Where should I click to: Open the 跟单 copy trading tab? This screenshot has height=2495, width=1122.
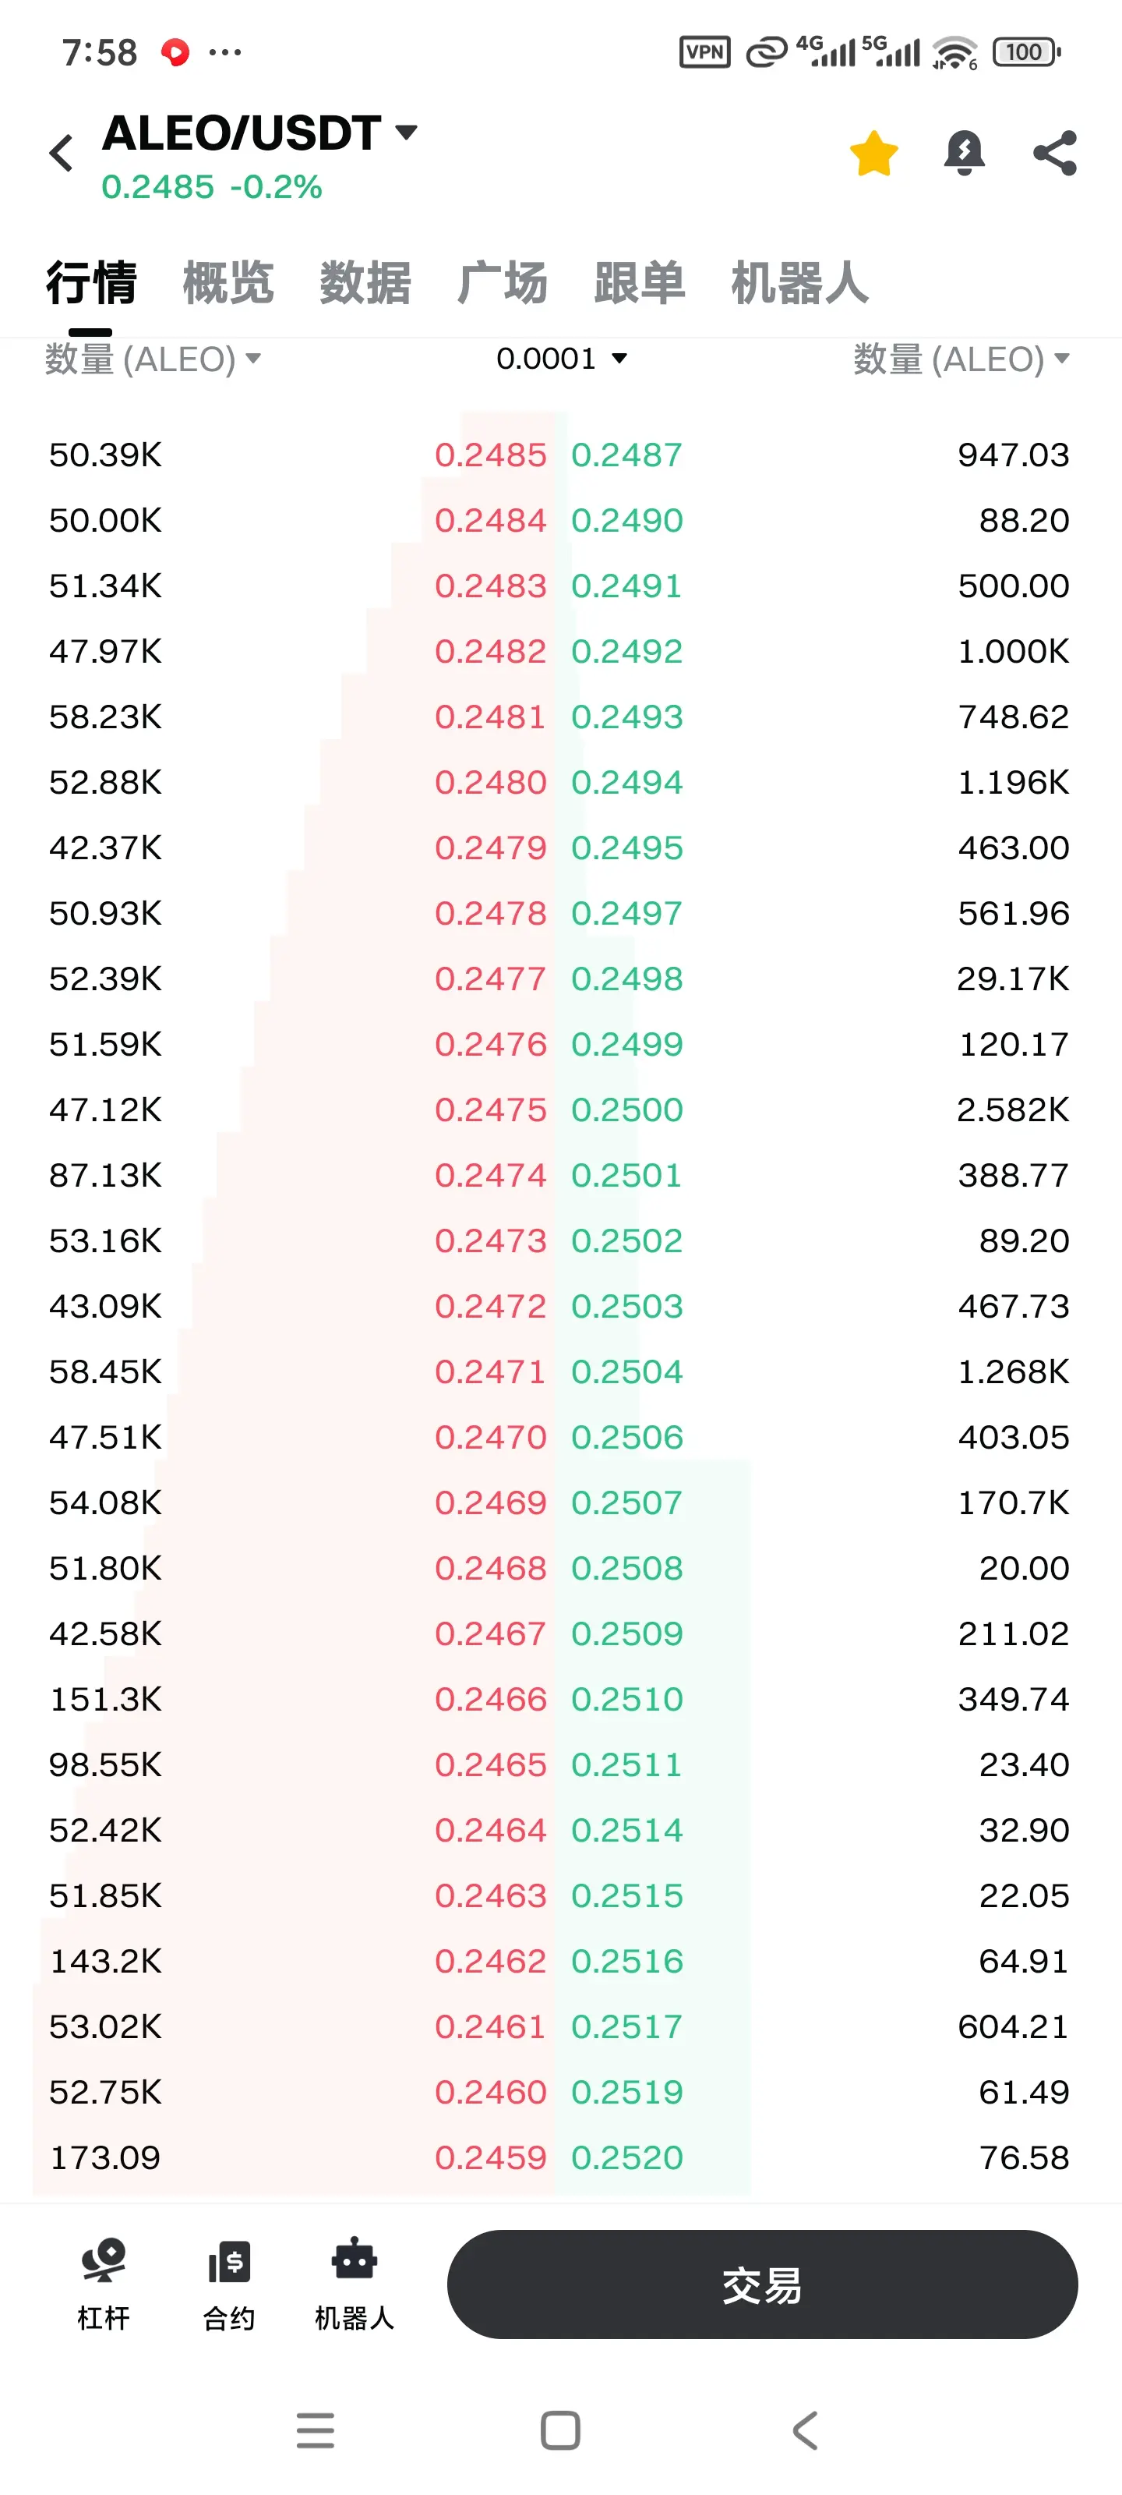639,283
